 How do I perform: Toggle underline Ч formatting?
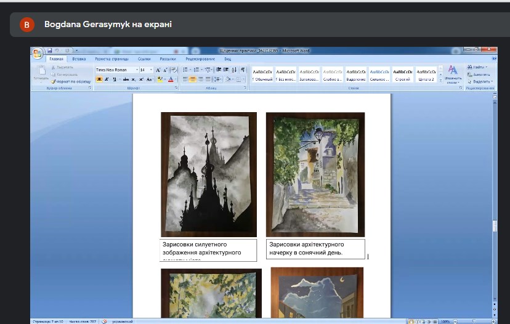coord(114,79)
